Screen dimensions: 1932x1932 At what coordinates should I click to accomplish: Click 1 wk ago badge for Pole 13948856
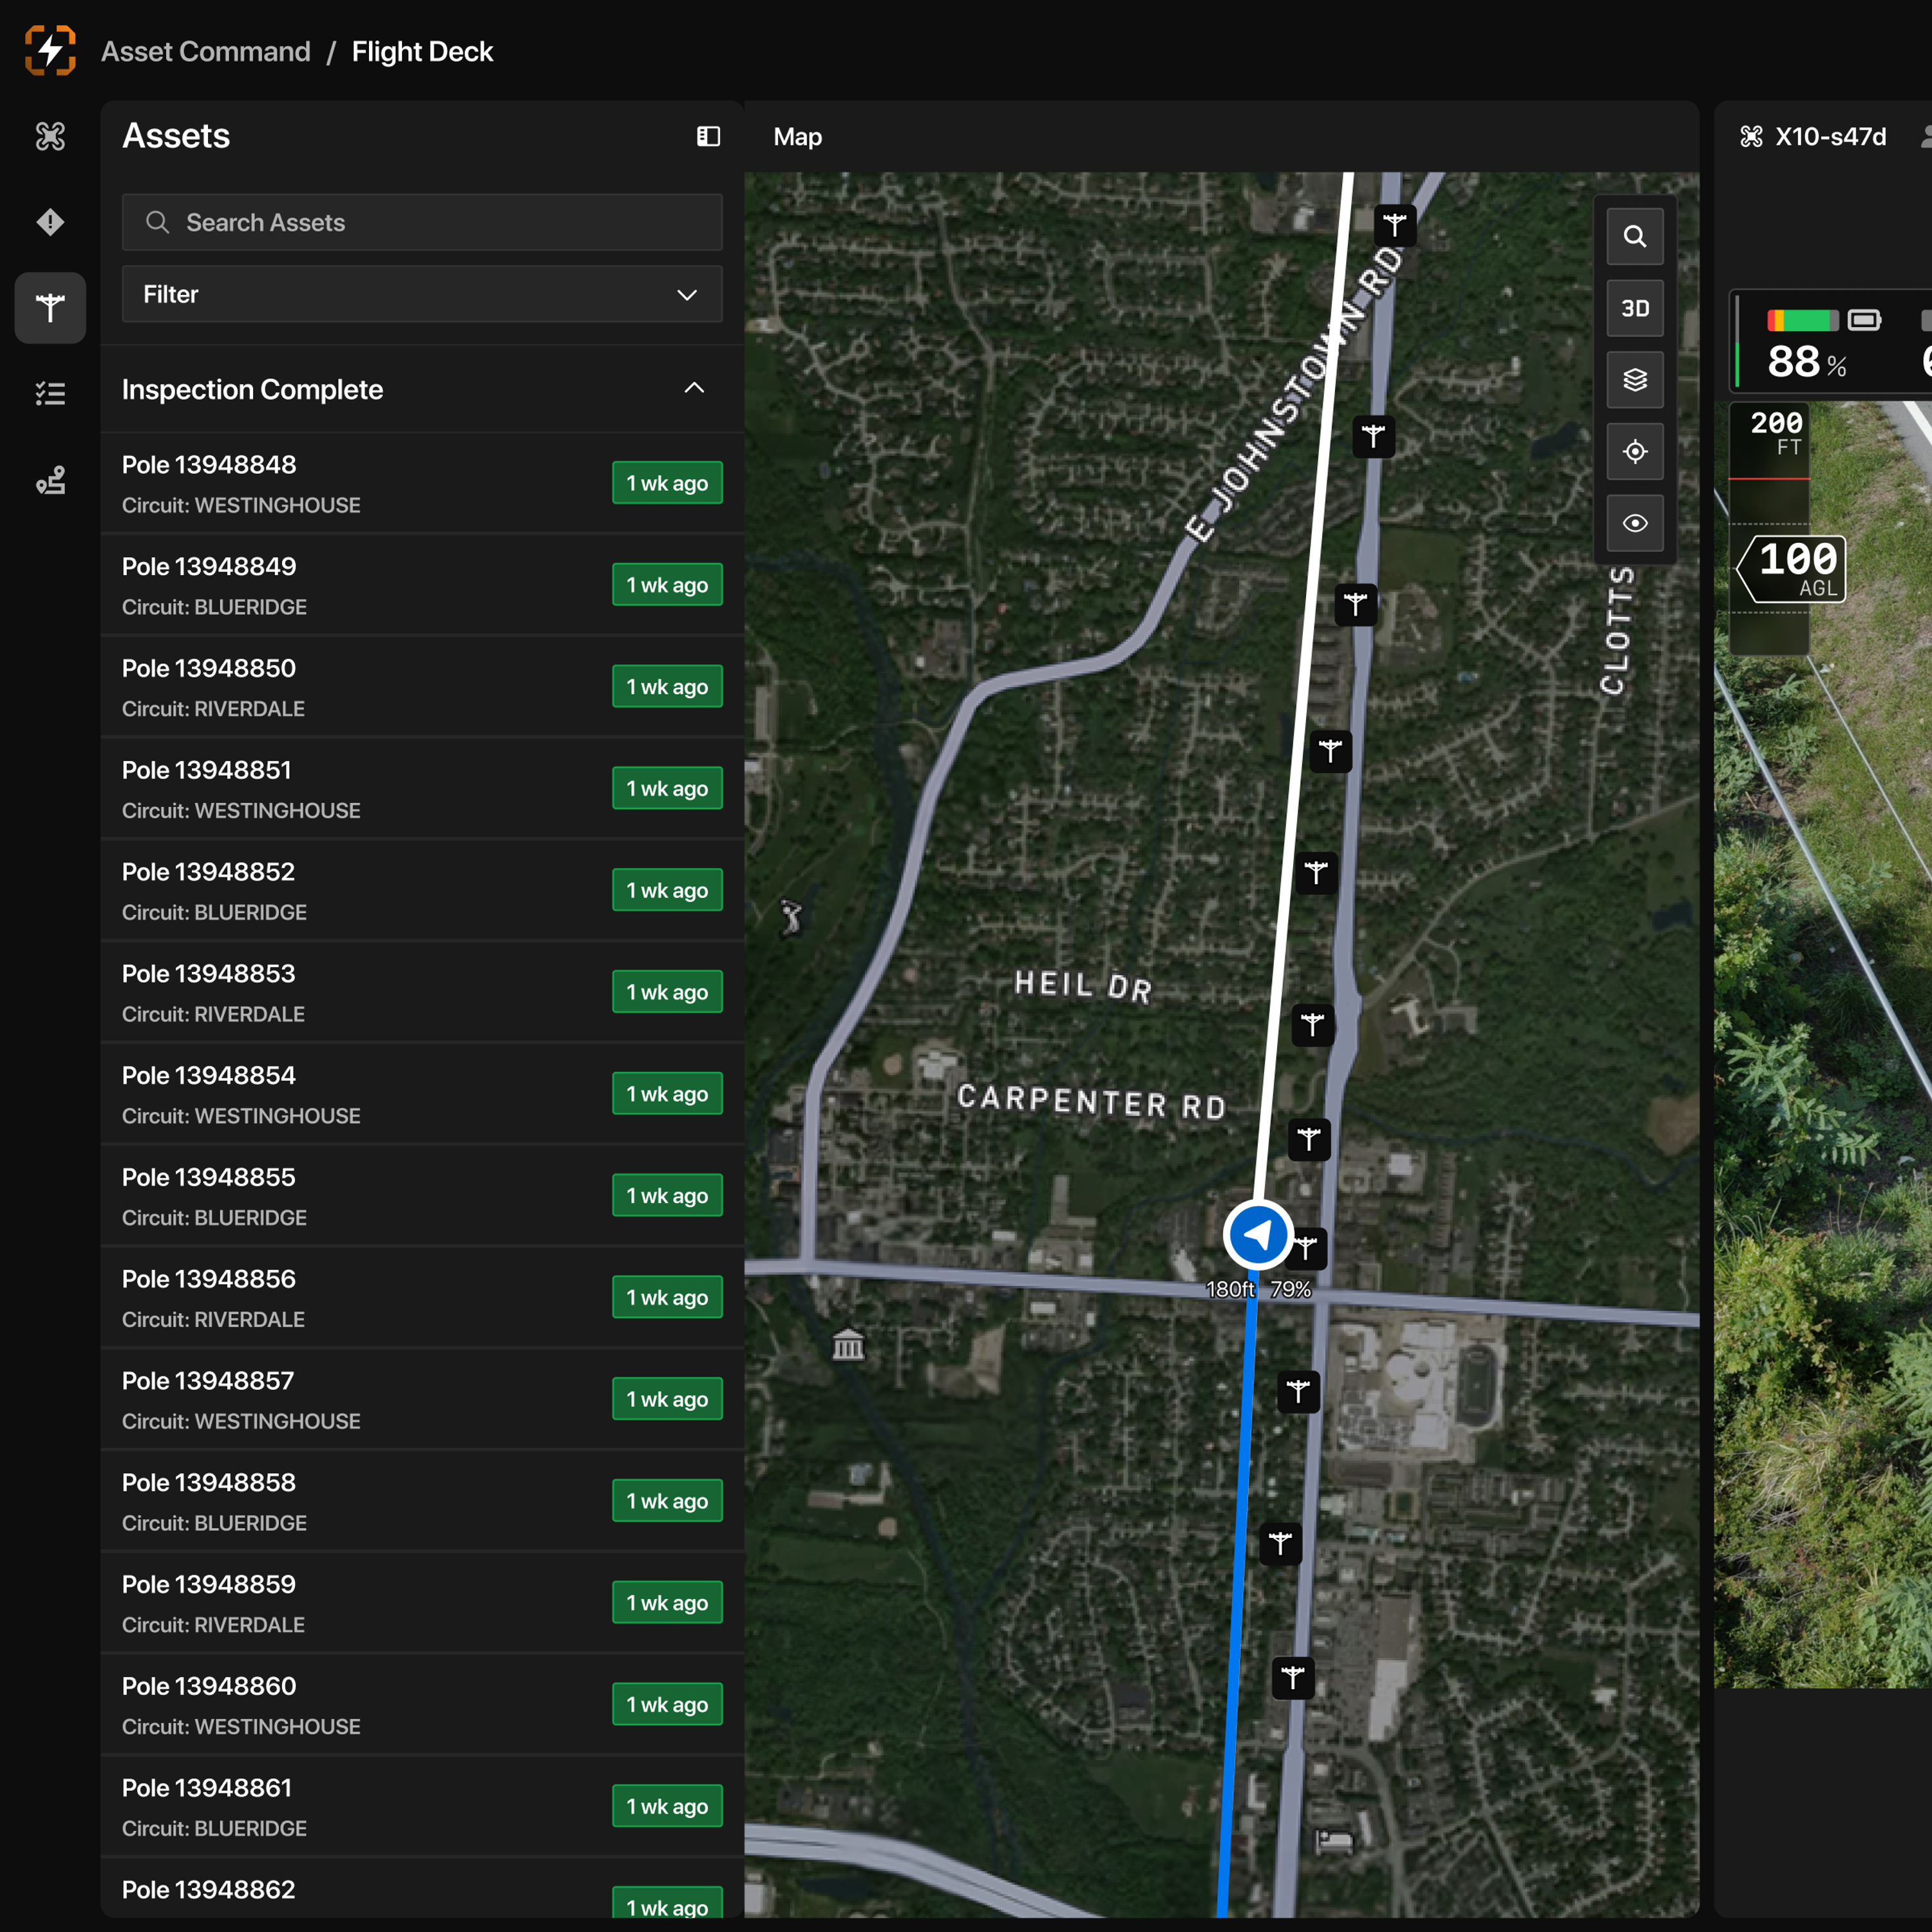click(667, 1297)
